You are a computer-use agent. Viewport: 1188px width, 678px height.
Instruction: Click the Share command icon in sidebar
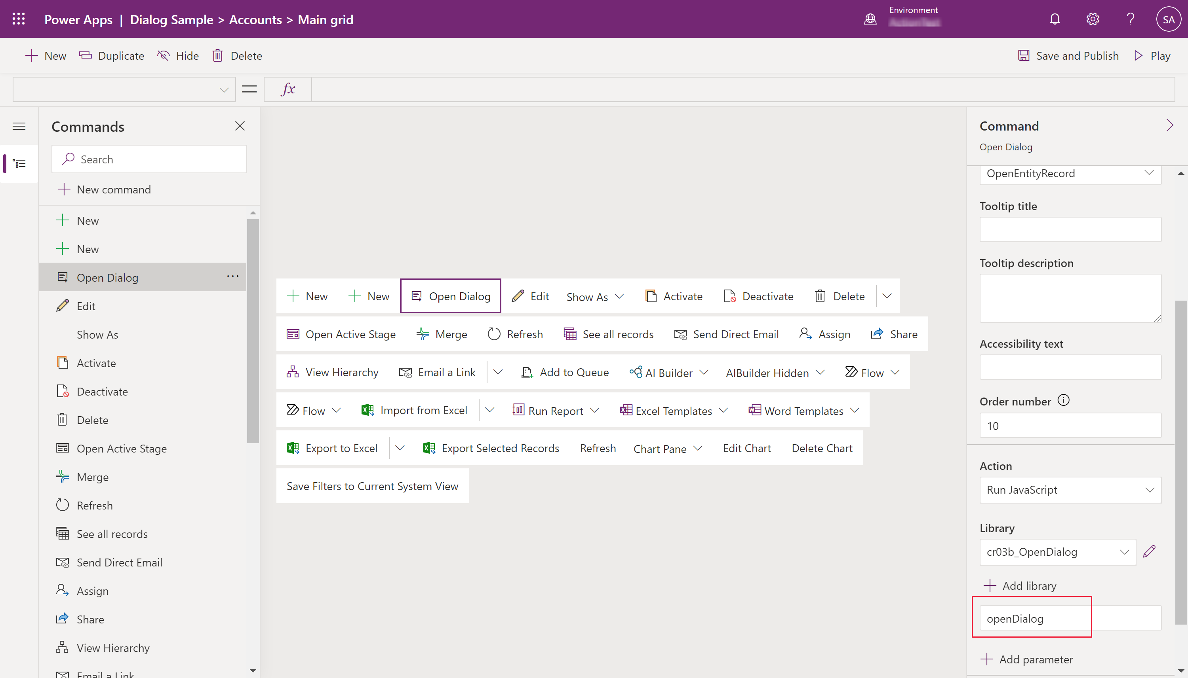click(x=64, y=619)
